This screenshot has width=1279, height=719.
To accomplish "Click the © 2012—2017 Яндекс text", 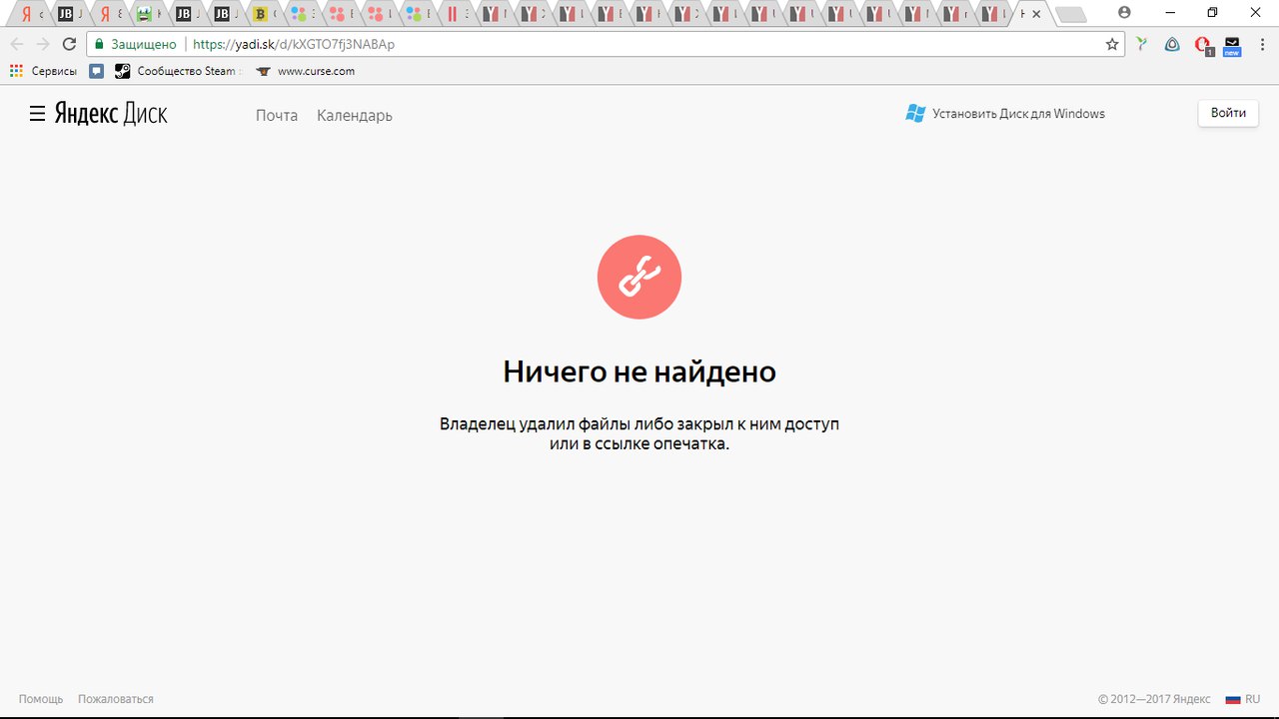I will 1154,699.
